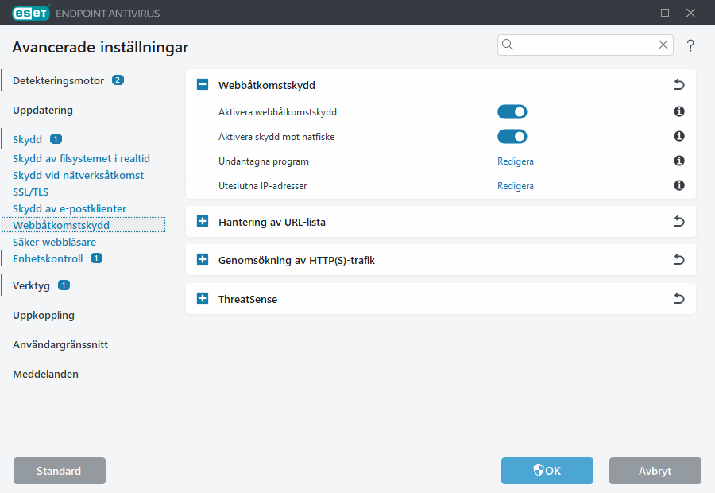The height and width of the screenshot is (493, 715).
Task: Reset Hantering av URL-lista settings
Action: click(678, 221)
